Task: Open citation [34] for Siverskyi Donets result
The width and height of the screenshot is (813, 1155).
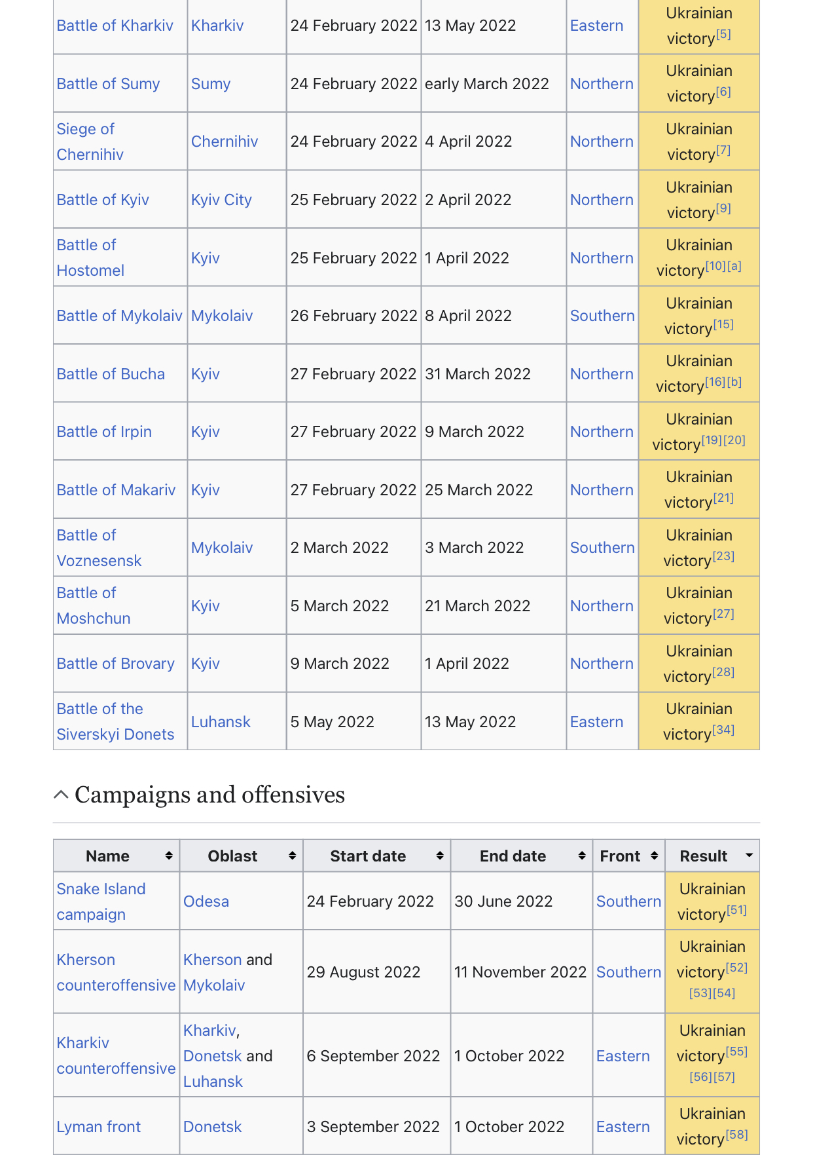Action: 723,730
